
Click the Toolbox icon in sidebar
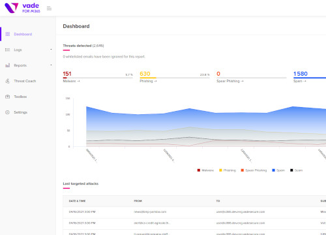coord(8,97)
